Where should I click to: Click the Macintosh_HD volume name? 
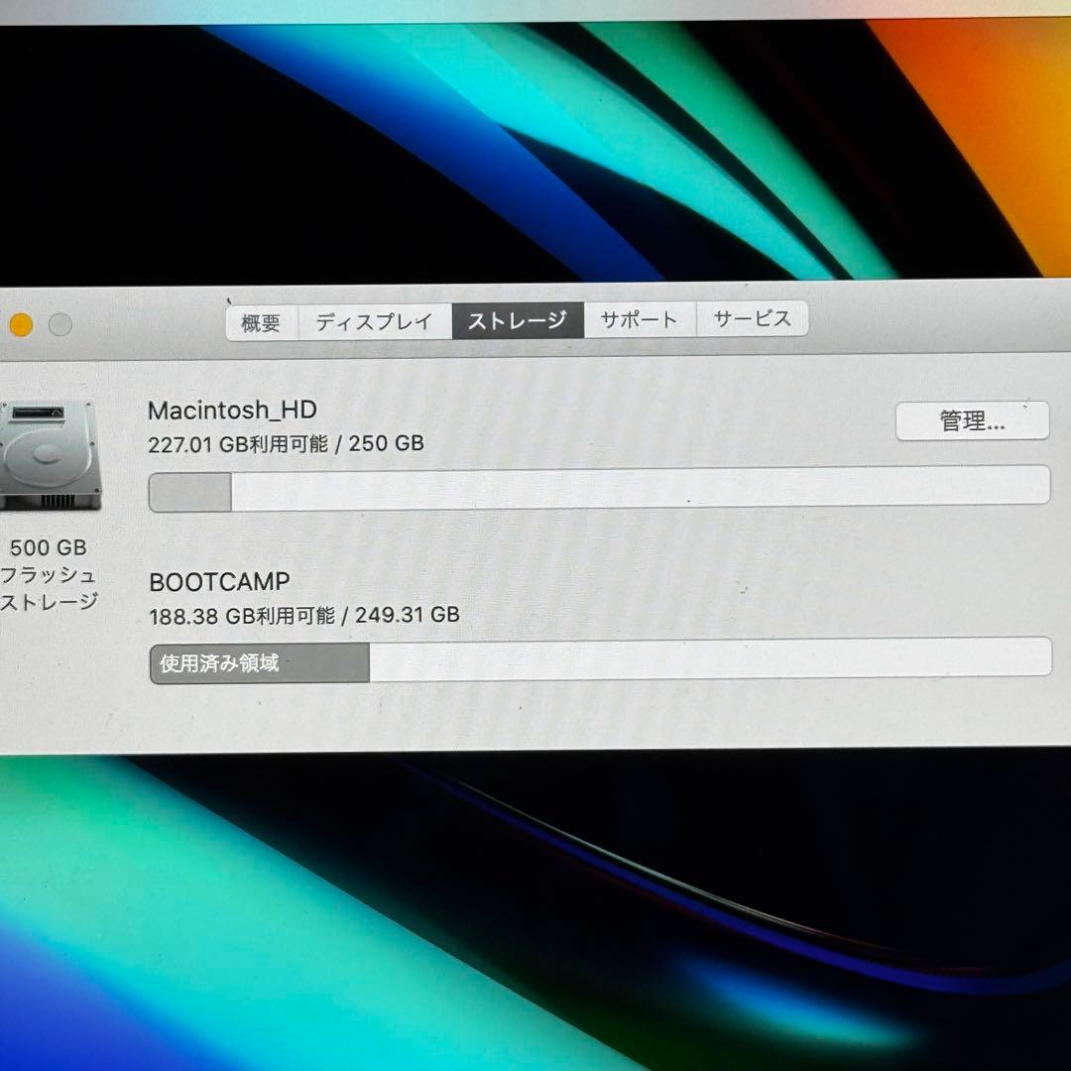tap(231, 410)
